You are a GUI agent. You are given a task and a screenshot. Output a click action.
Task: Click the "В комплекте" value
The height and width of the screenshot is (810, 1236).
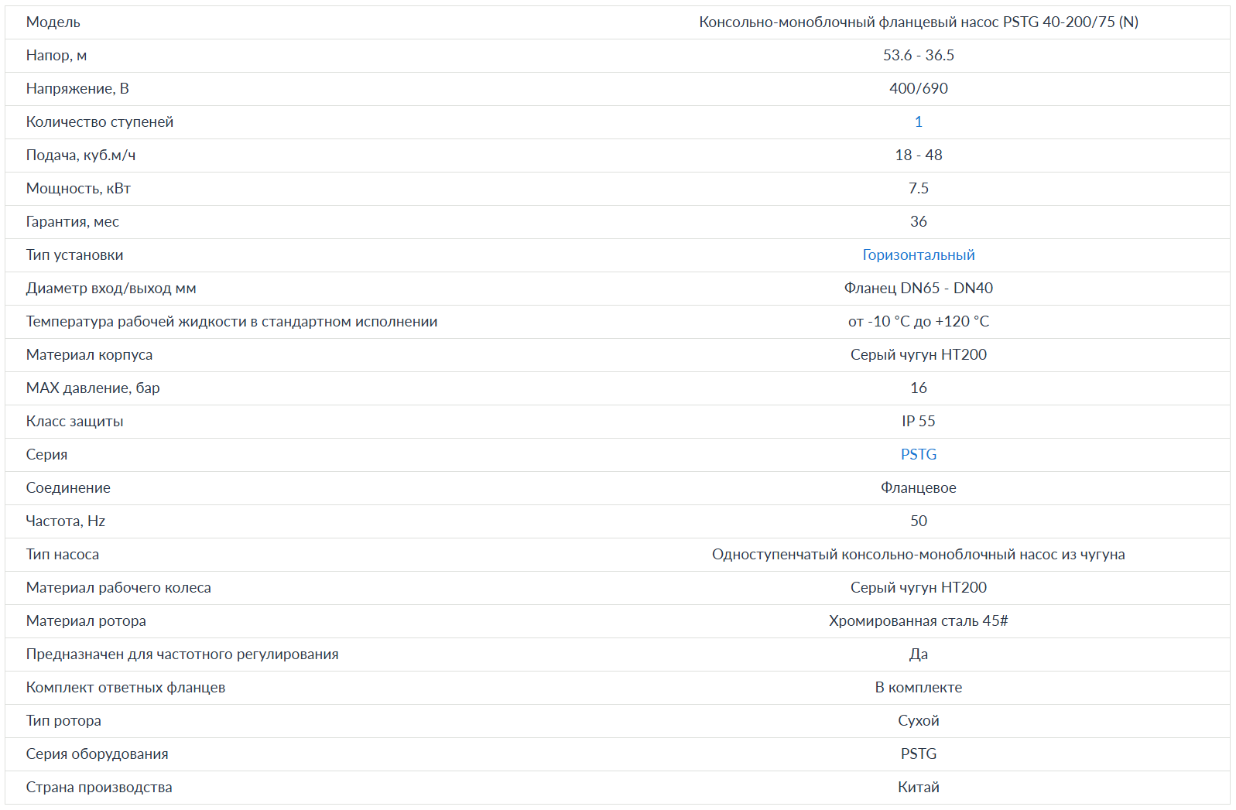918,688
